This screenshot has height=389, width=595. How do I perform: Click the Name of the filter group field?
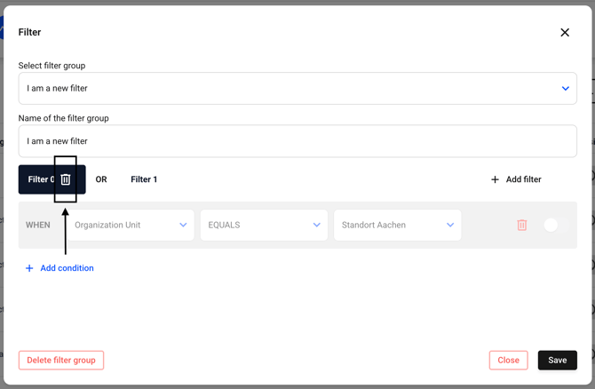[297, 141]
